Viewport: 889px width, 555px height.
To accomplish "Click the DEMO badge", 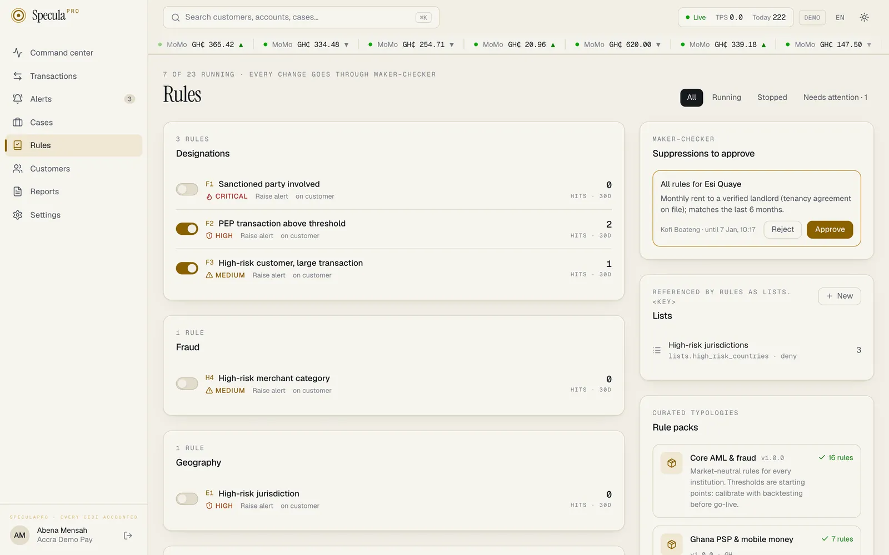I will coord(812,18).
